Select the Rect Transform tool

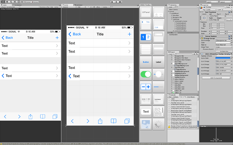[x=19, y=2]
